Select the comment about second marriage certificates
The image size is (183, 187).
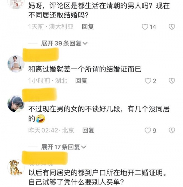click(97, 177)
